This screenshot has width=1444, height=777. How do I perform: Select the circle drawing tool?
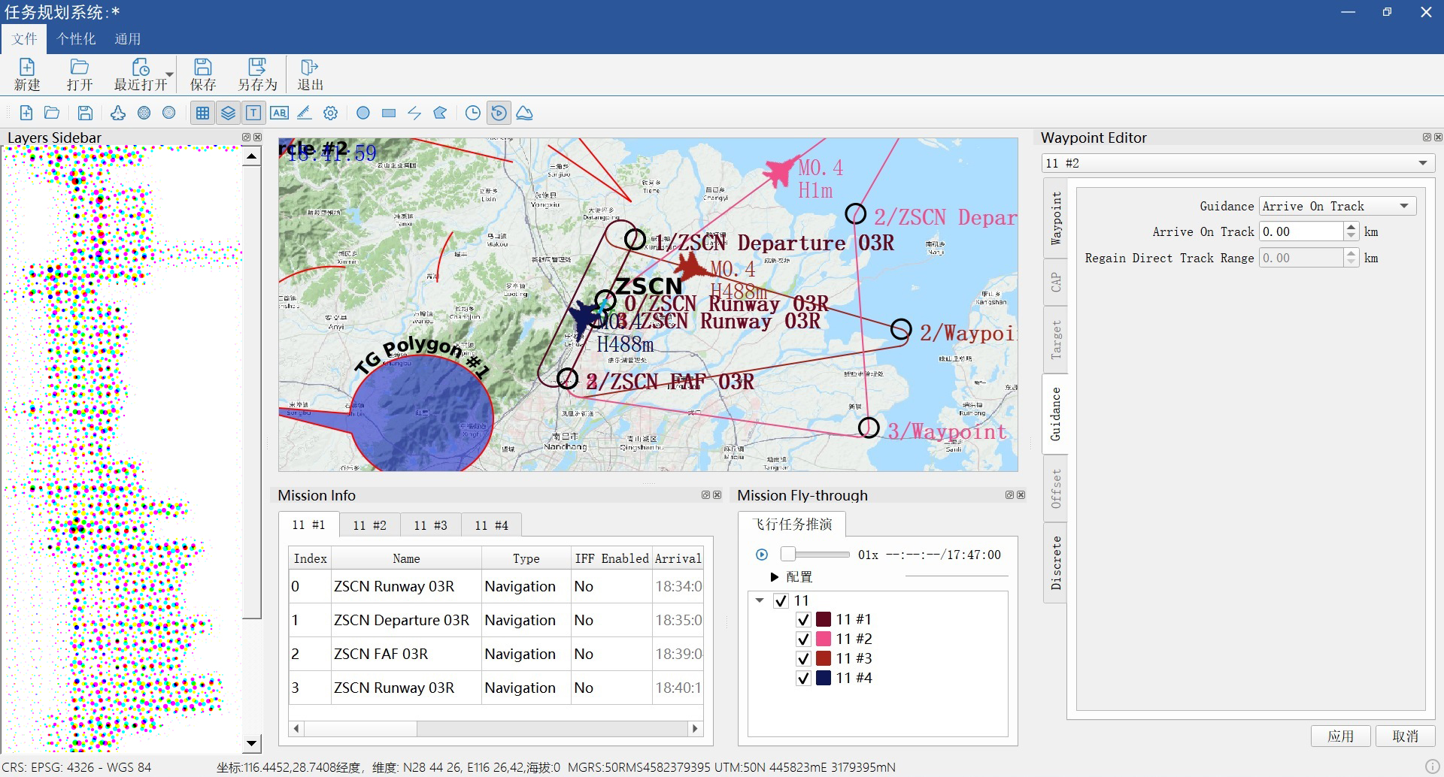click(363, 113)
